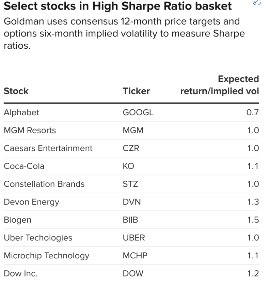The height and width of the screenshot is (285, 270).
Task: Click the DVN ticker symbol
Action: [132, 202]
